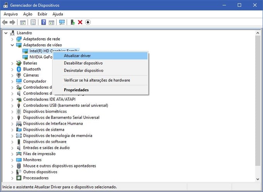Open the Help question mark toolbar icon
The width and height of the screenshot is (263, 192).
[x=44, y=22]
